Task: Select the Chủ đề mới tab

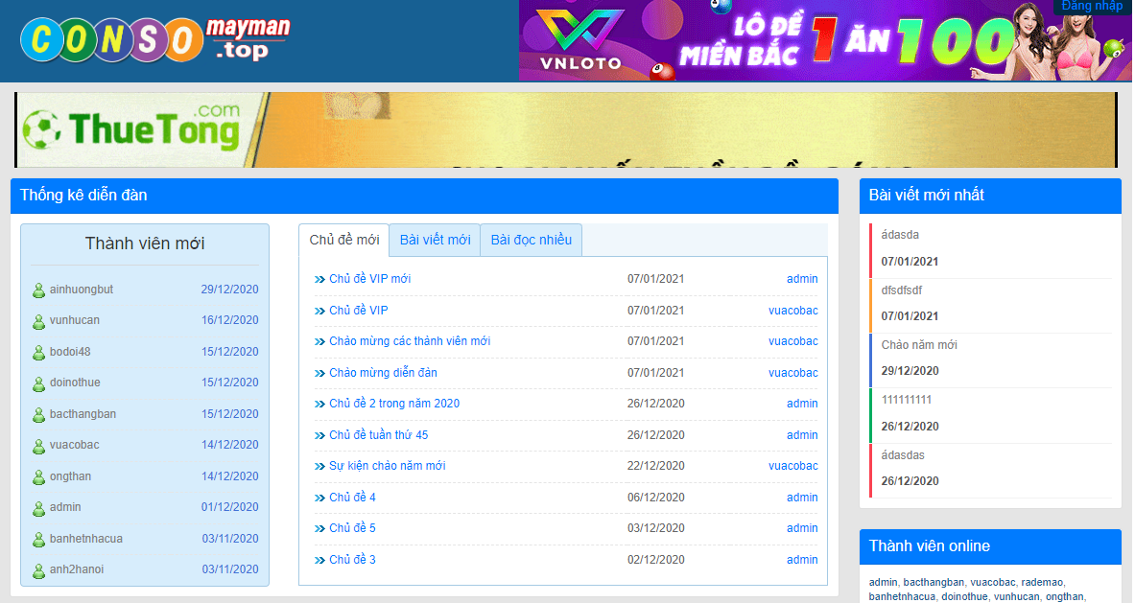Action: (x=344, y=240)
